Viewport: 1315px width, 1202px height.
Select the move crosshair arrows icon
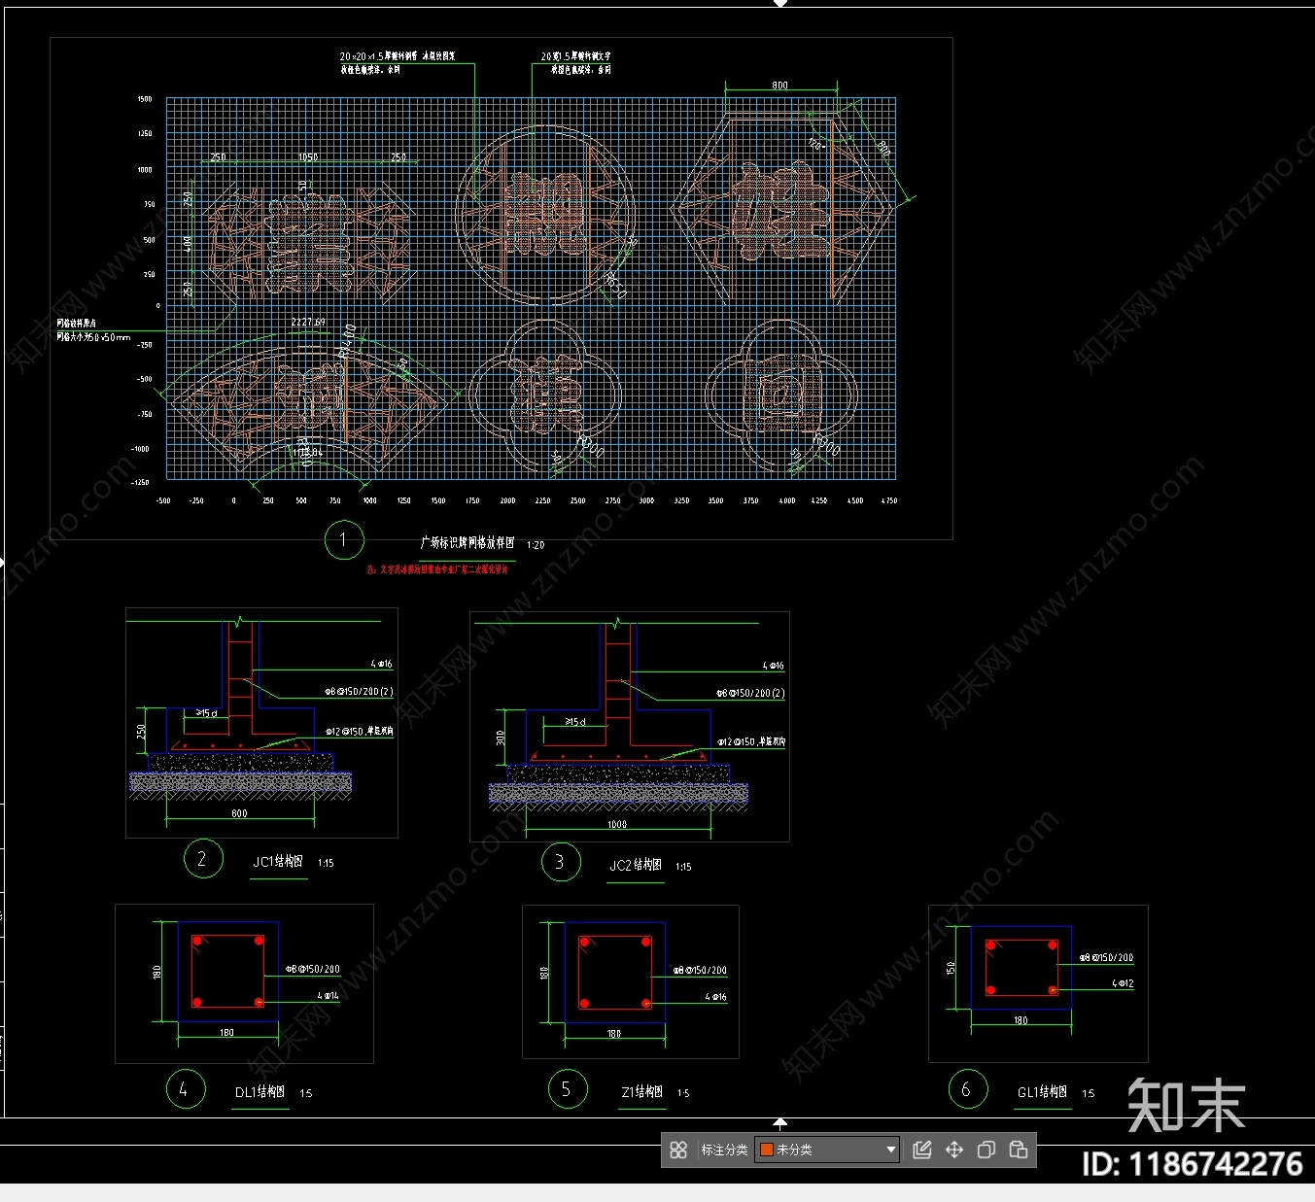click(954, 1150)
